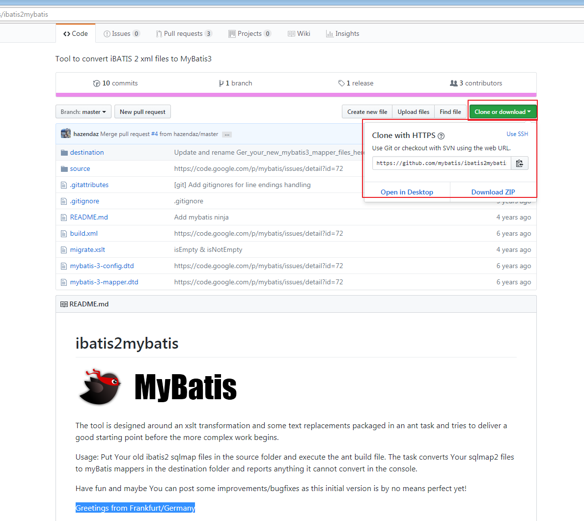This screenshot has width=584, height=521.
Task: Open the destination folder
Action: click(87, 152)
